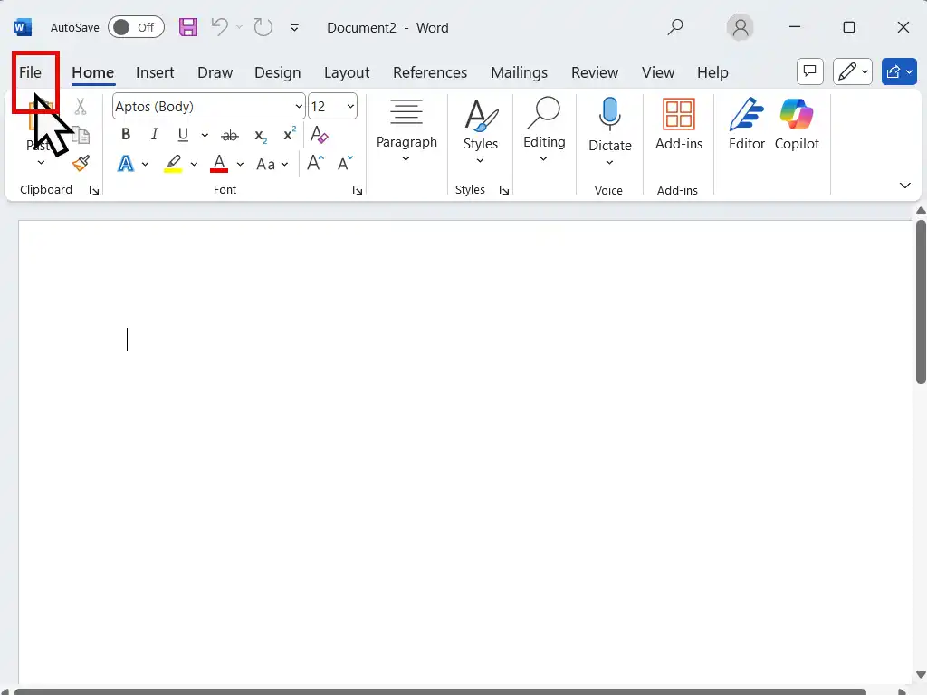The width and height of the screenshot is (927, 695).
Task: Toggle the AutoSave switch
Action: (136, 27)
